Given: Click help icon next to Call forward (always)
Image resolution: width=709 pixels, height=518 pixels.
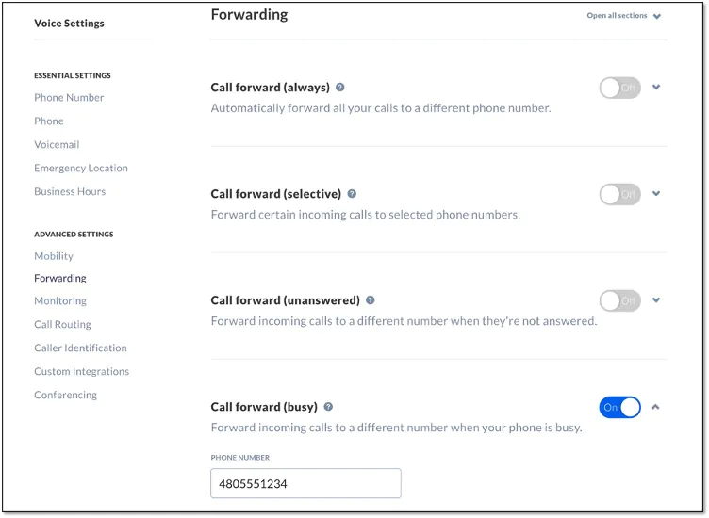Looking at the screenshot, I should pyautogui.click(x=339, y=88).
